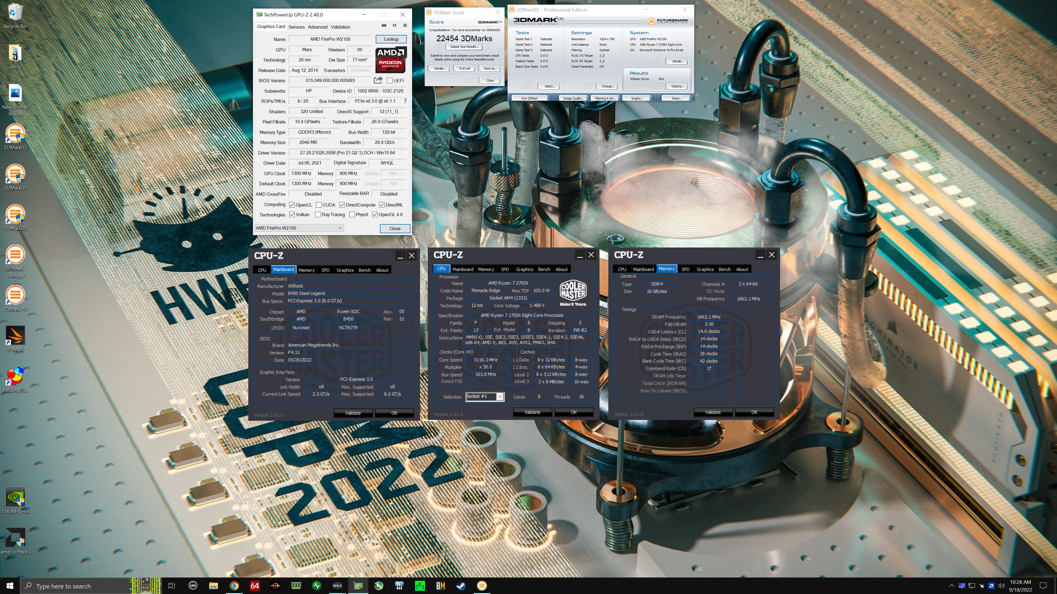
Task: Click the Lookup button in GPU-Z
Action: [391, 39]
